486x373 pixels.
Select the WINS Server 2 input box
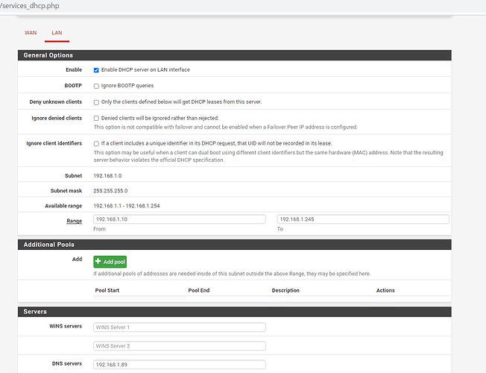pyautogui.click(x=179, y=345)
